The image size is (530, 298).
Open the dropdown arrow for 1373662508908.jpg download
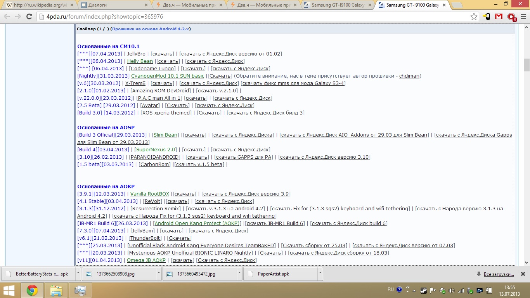(x=159, y=274)
